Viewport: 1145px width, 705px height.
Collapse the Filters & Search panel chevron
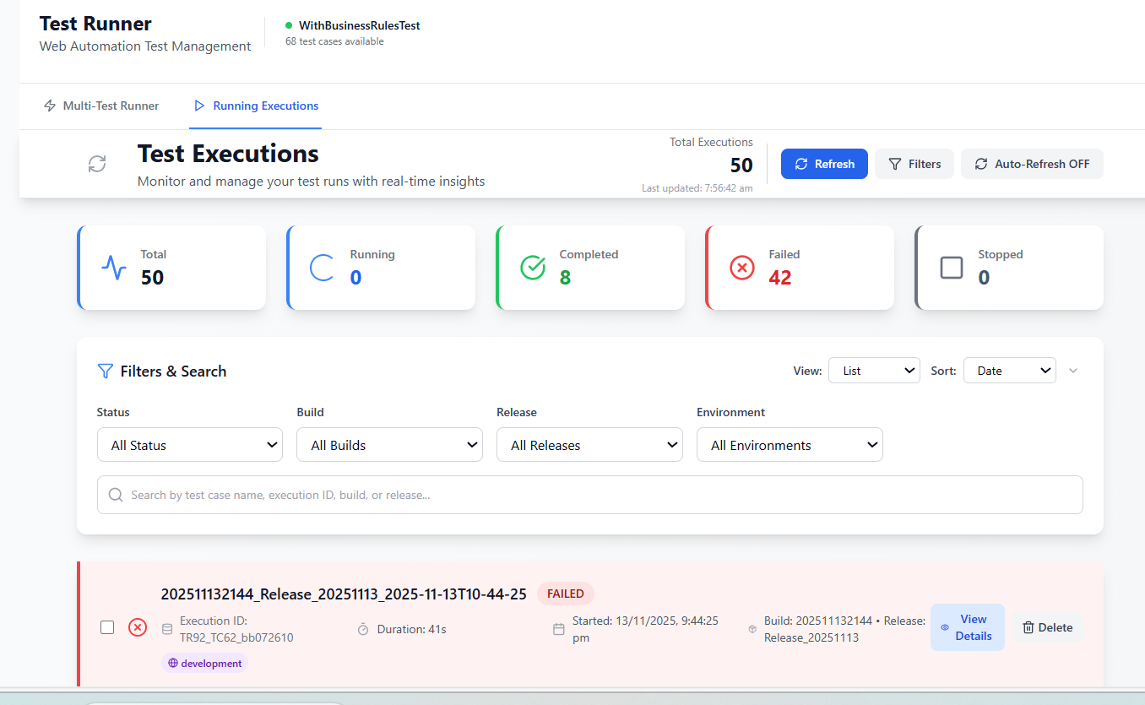point(1073,371)
